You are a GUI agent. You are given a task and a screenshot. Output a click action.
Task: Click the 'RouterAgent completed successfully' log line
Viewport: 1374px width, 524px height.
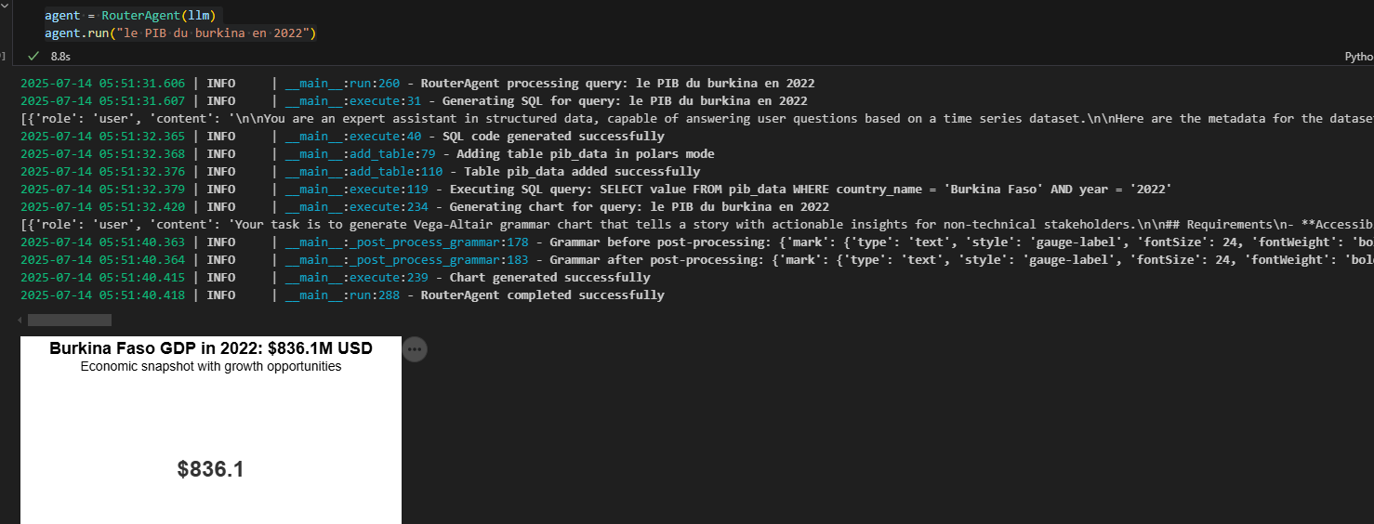click(342, 295)
